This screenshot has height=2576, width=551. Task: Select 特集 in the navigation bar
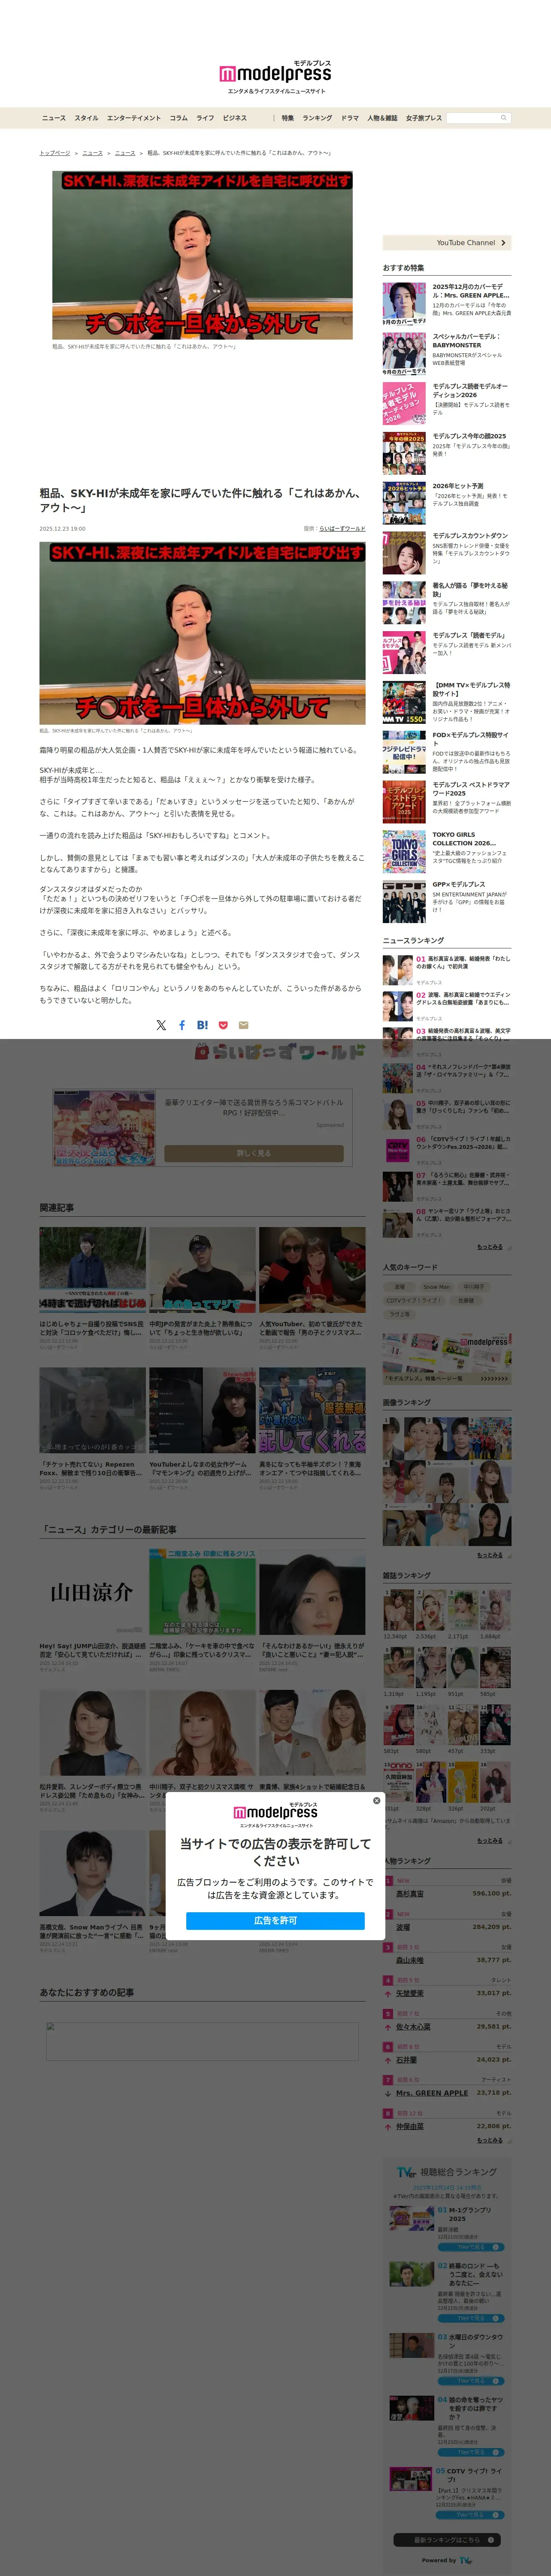tap(288, 118)
